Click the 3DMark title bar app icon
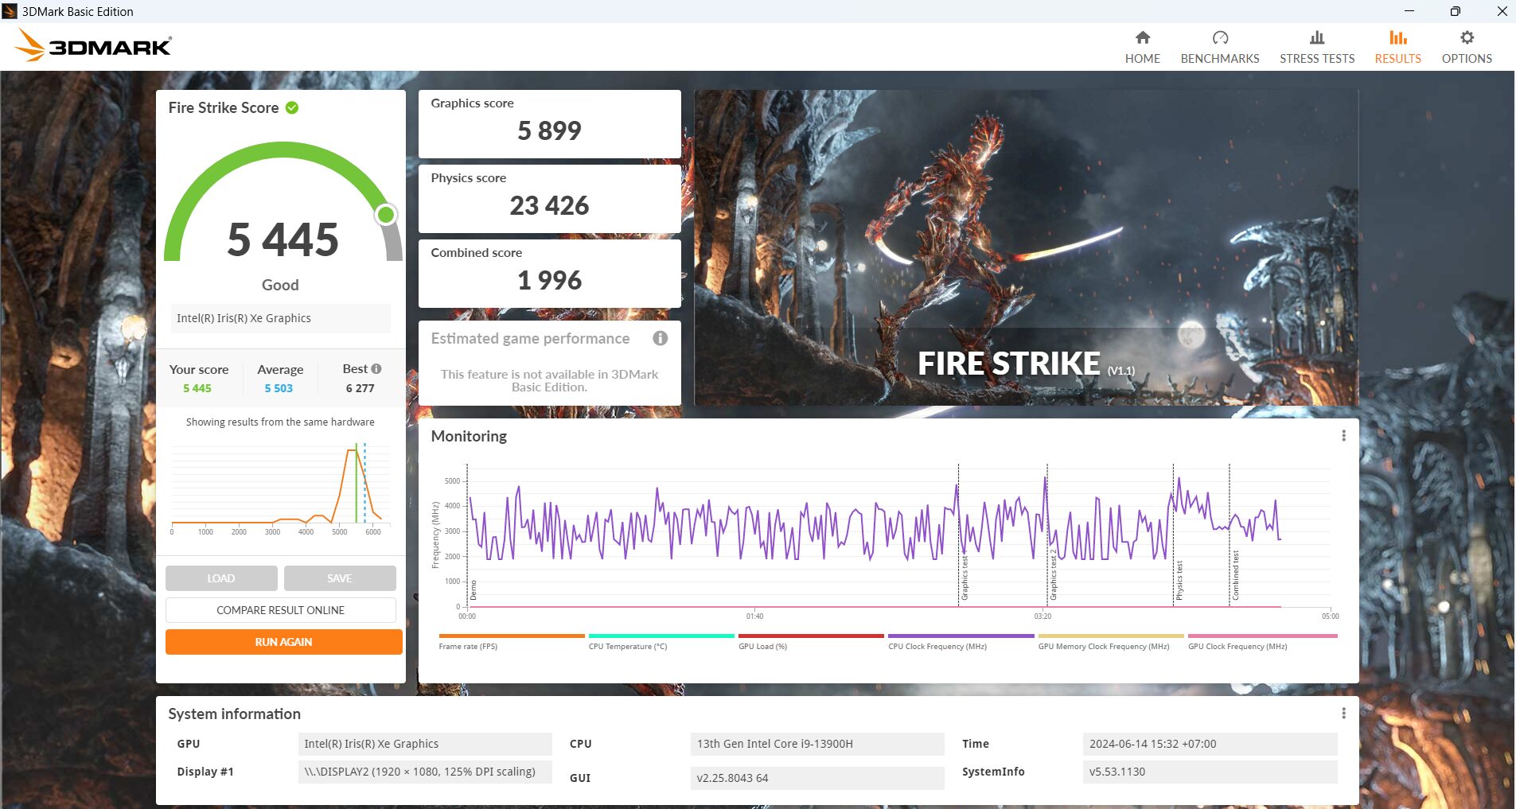 click(x=10, y=11)
